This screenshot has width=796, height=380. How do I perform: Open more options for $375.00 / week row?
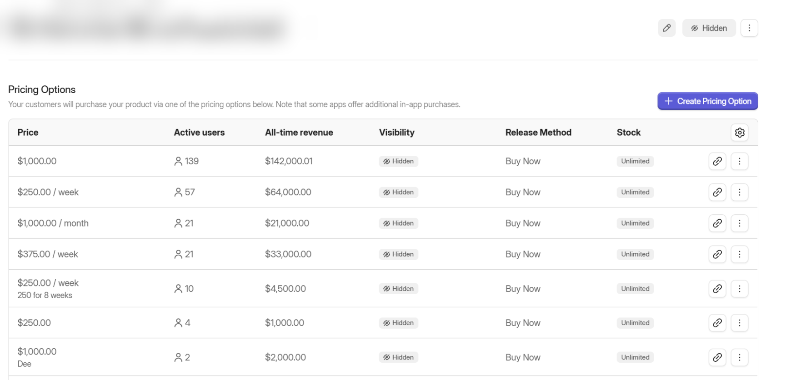[x=740, y=254]
